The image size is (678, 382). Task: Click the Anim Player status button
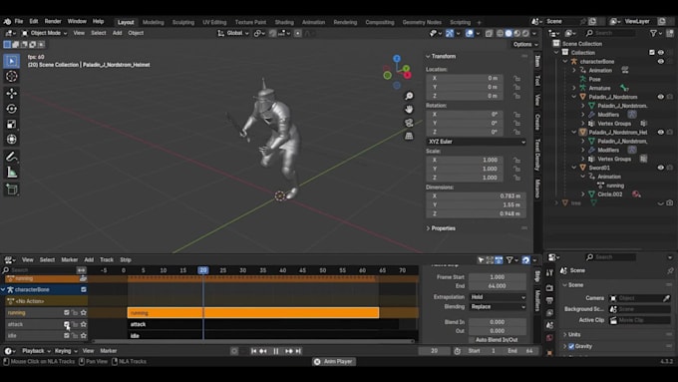click(334, 362)
